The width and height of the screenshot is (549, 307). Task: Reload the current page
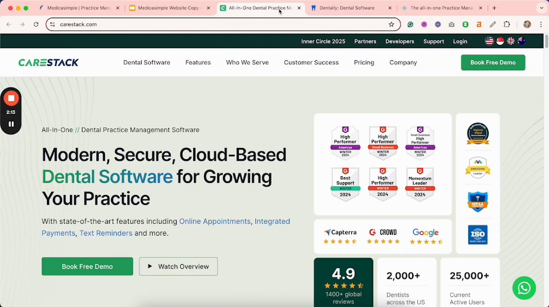coord(36,24)
